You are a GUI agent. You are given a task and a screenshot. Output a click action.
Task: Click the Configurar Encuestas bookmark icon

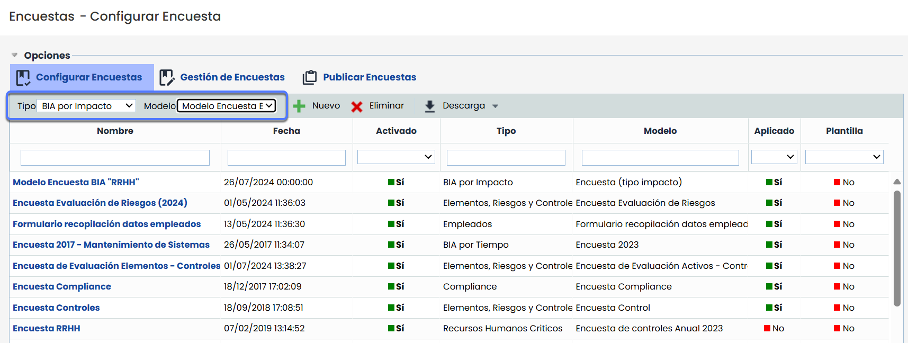point(23,78)
